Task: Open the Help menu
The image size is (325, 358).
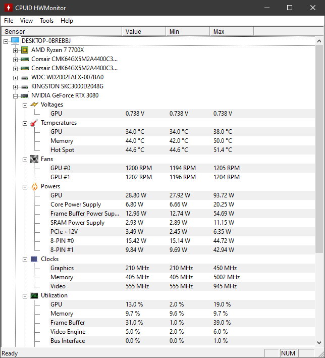Action: coord(67,21)
